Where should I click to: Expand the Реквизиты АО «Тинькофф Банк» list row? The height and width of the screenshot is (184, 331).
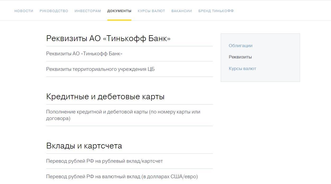84,54
